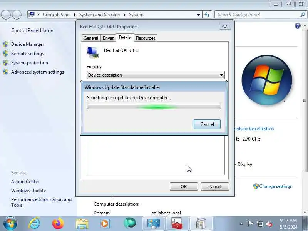Open Help with the question mark icon
Screen dimensions: 308x231
(298, 26)
